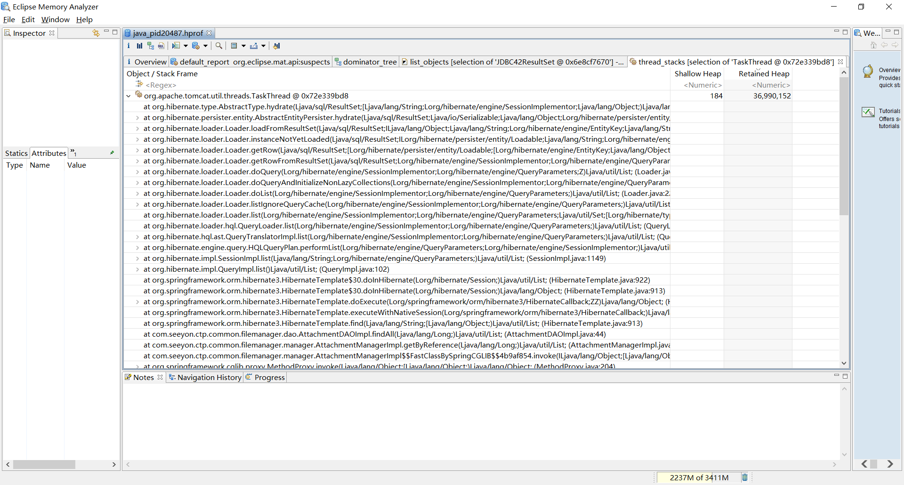Expand the QueryImpl.list stack frame
Viewport: 904px width, 485px height.
(137, 269)
